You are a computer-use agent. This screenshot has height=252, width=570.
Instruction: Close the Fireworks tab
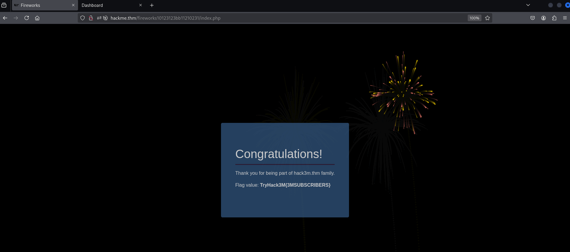(x=73, y=5)
